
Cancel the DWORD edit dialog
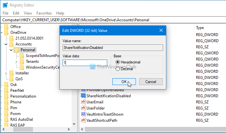(151, 82)
